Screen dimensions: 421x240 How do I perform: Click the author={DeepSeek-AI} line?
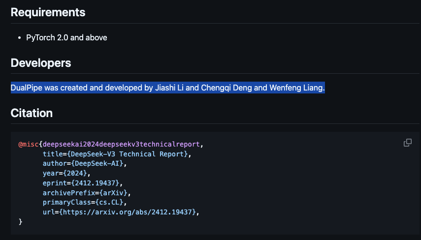[x=85, y=164]
